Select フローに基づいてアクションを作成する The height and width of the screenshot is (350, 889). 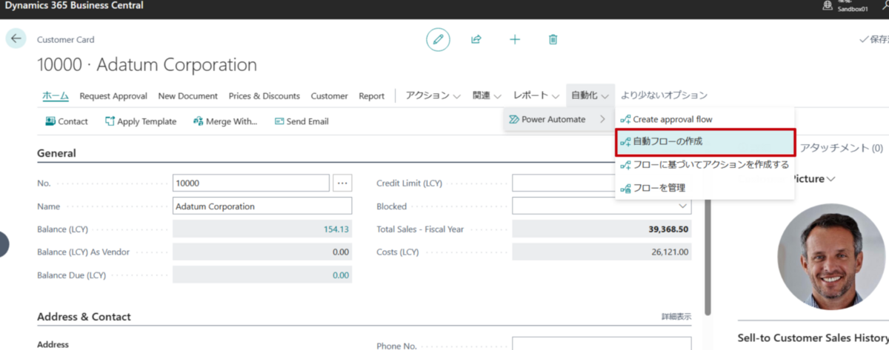[x=705, y=165]
